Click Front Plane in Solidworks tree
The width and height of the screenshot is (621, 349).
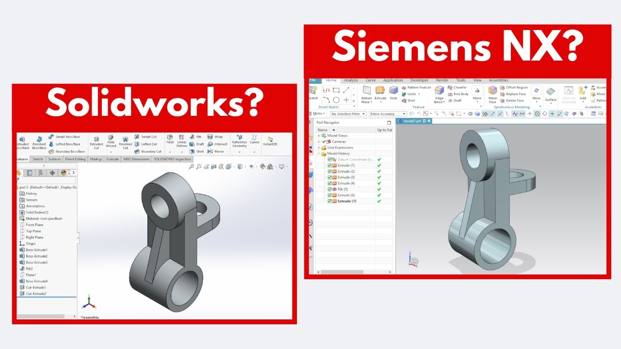(x=31, y=225)
